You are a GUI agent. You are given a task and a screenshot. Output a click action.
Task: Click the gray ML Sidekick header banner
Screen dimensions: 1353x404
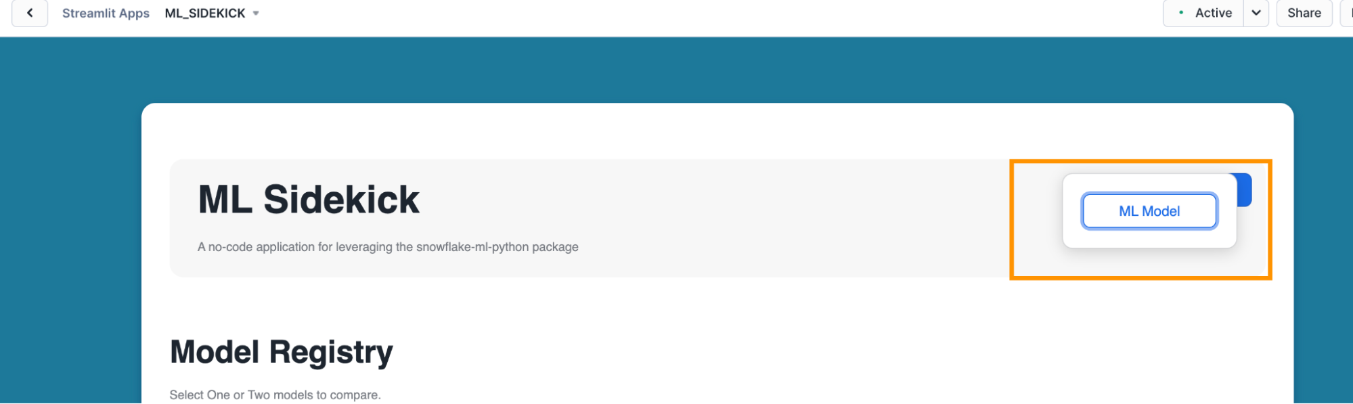point(745,217)
